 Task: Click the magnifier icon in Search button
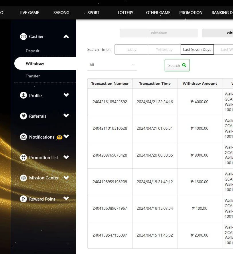tap(184, 65)
